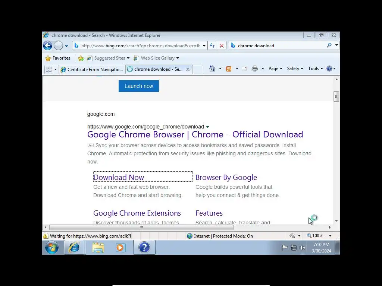Open Web Slice Gallery dropdown
Screen dimensions: 382x286
[x=156, y=58]
